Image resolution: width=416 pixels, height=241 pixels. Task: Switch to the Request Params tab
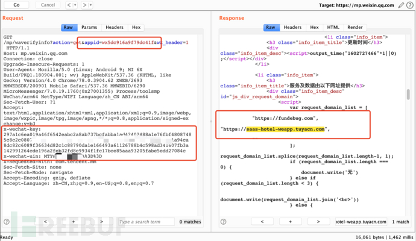[89, 27]
